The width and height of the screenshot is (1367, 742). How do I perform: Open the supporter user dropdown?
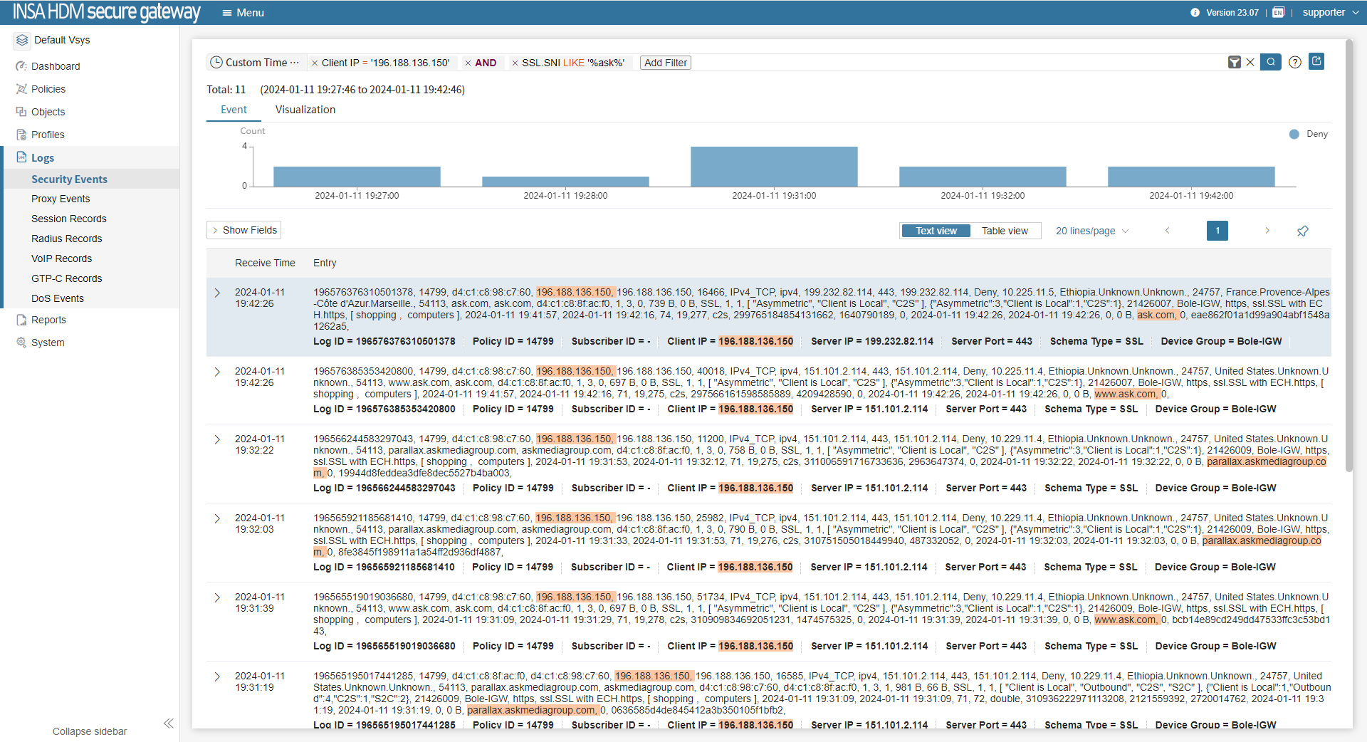tap(1330, 13)
